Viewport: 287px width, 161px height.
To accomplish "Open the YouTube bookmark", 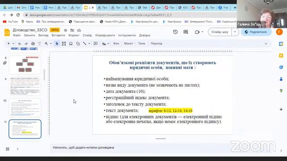I will pyautogui.click(x=10, y=21).
